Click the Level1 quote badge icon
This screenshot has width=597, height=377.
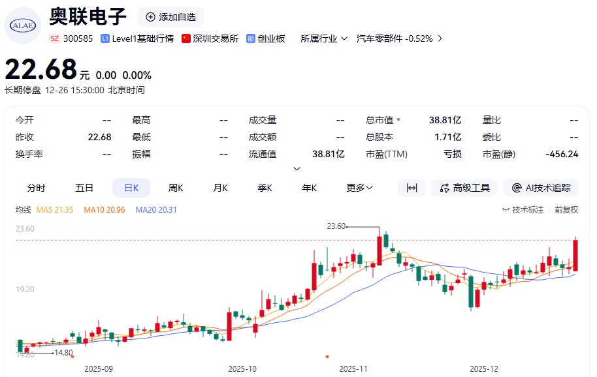click(105, 38)
